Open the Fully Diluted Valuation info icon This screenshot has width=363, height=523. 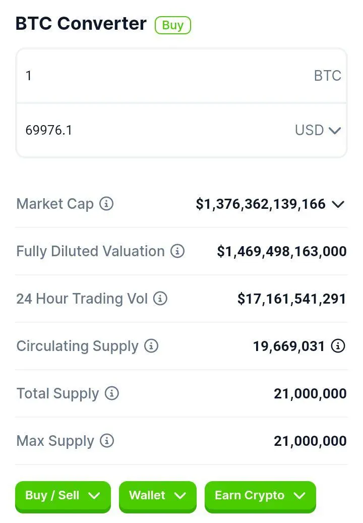click(x=177, y=251)
